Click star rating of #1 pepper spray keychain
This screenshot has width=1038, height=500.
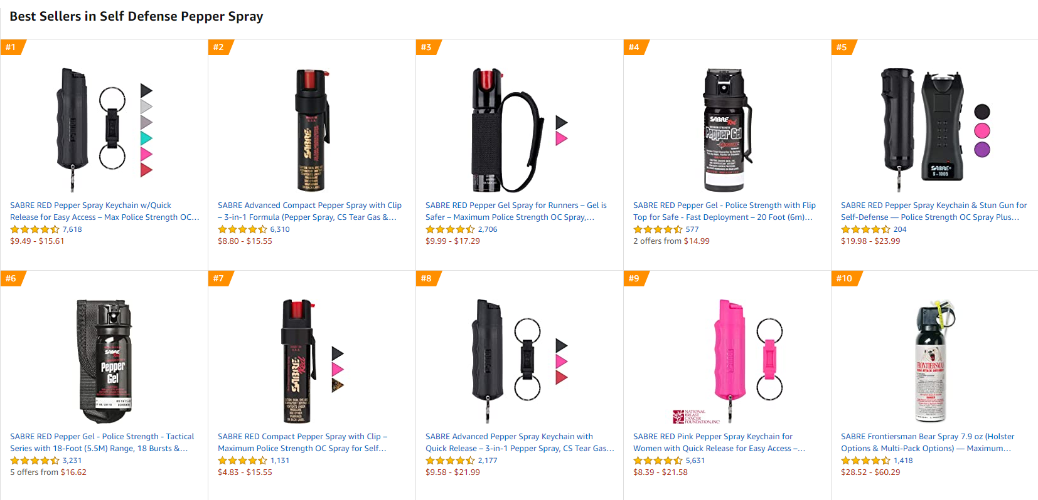point(35,229)
